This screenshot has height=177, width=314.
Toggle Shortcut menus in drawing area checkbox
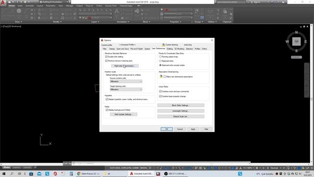click(x=106, y=61)
